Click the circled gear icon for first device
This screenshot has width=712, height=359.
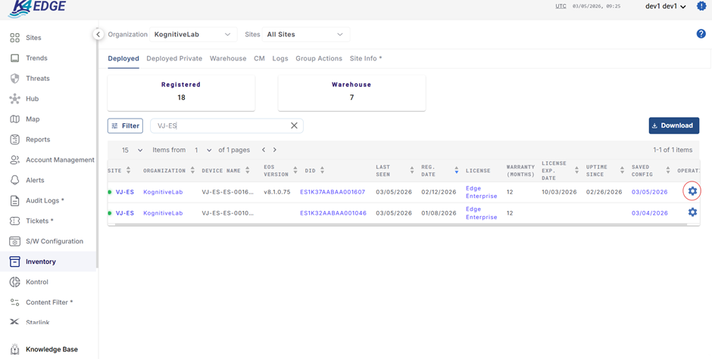pos(692,192)
